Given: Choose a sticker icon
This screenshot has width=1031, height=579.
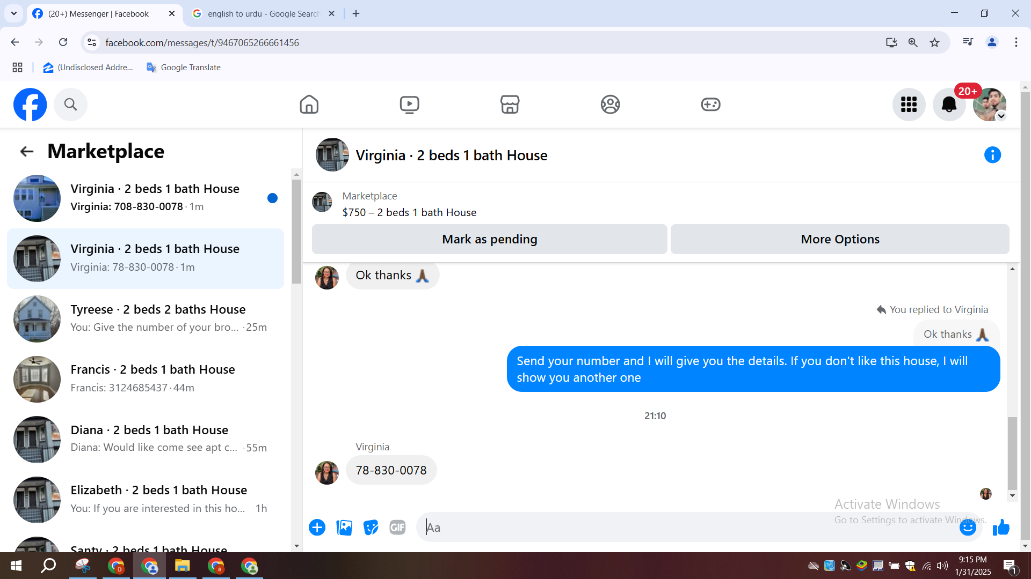Looking at the screenshot, I should tap(371, 528).
